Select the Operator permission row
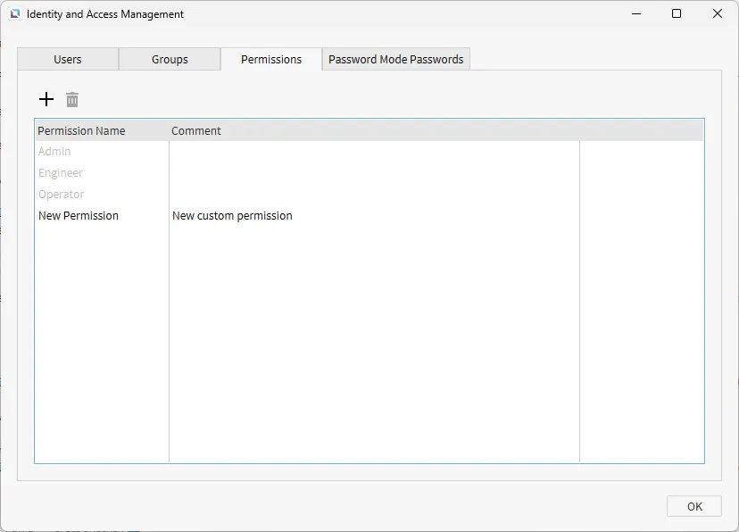This screenshot has height=532, width=739. pos(62,195)
